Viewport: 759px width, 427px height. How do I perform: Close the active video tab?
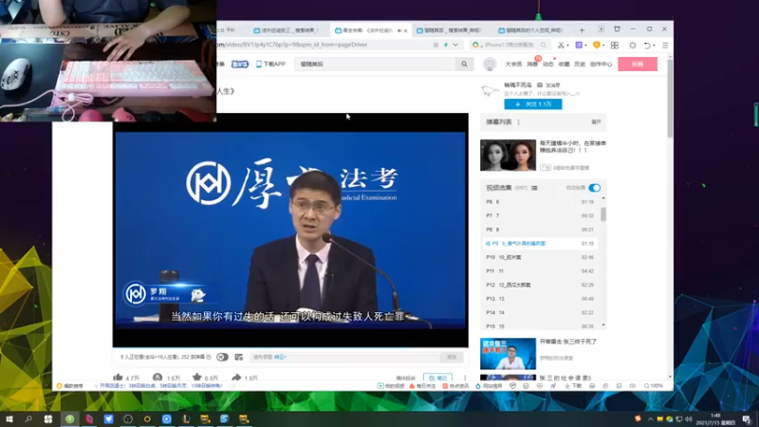pos(405,30)
